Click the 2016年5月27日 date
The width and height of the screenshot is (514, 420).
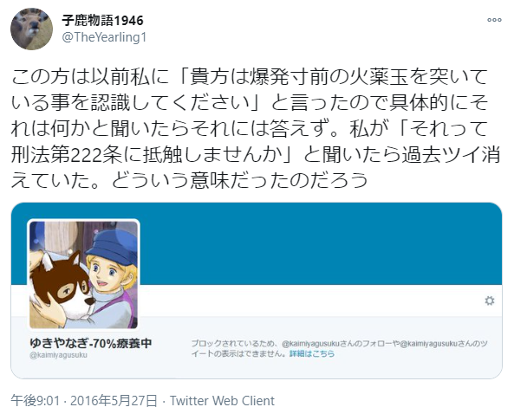(x=114, y=401)
